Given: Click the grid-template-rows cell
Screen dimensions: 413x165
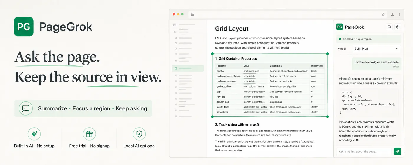Looking at the screenshot, I should pyautogui.click(x=226, y=81).
